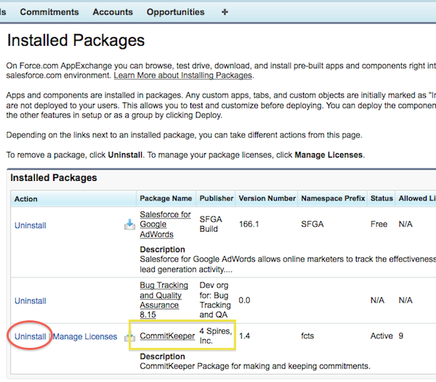436x382 pixels.
Task: Select version number 166.1
Action: pyautogui.click(x=249, y=224)
